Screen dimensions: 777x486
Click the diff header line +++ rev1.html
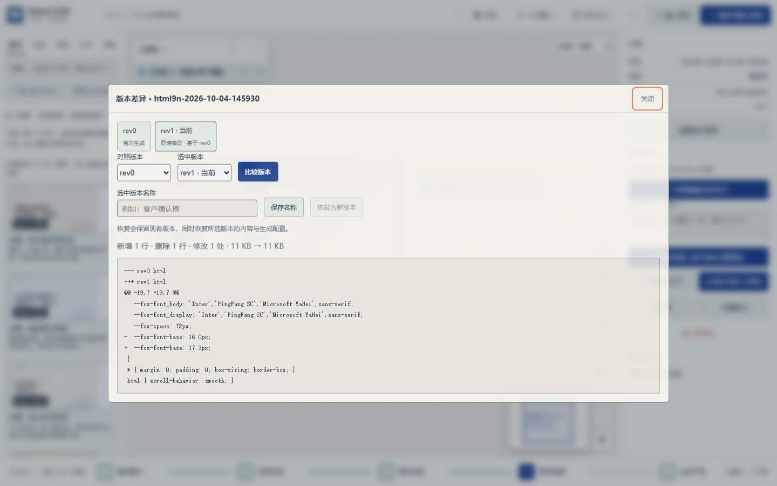pyautogui.click(x=145, y=282)
